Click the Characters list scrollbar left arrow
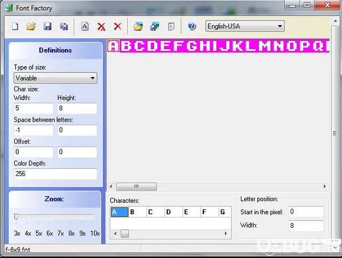Image resolution: width=342 pixels, height=258 pixels. 115,233
